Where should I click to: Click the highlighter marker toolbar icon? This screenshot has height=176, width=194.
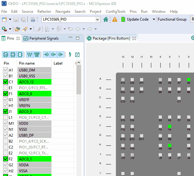pyautogui.click(x=25, y=29)
